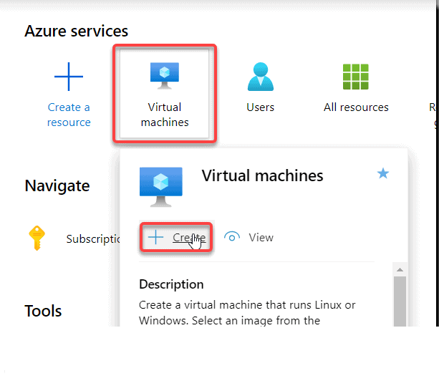
Task: Click the Create a resource plus icon
Action: (x=69, y=77)
